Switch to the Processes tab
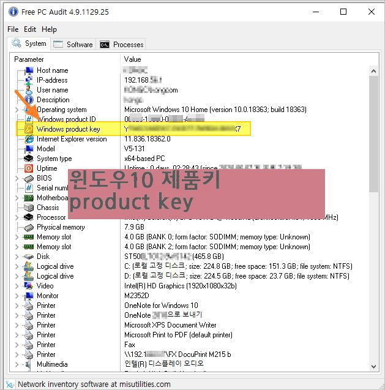Screen dimensions: 385x390 [122, 44]
